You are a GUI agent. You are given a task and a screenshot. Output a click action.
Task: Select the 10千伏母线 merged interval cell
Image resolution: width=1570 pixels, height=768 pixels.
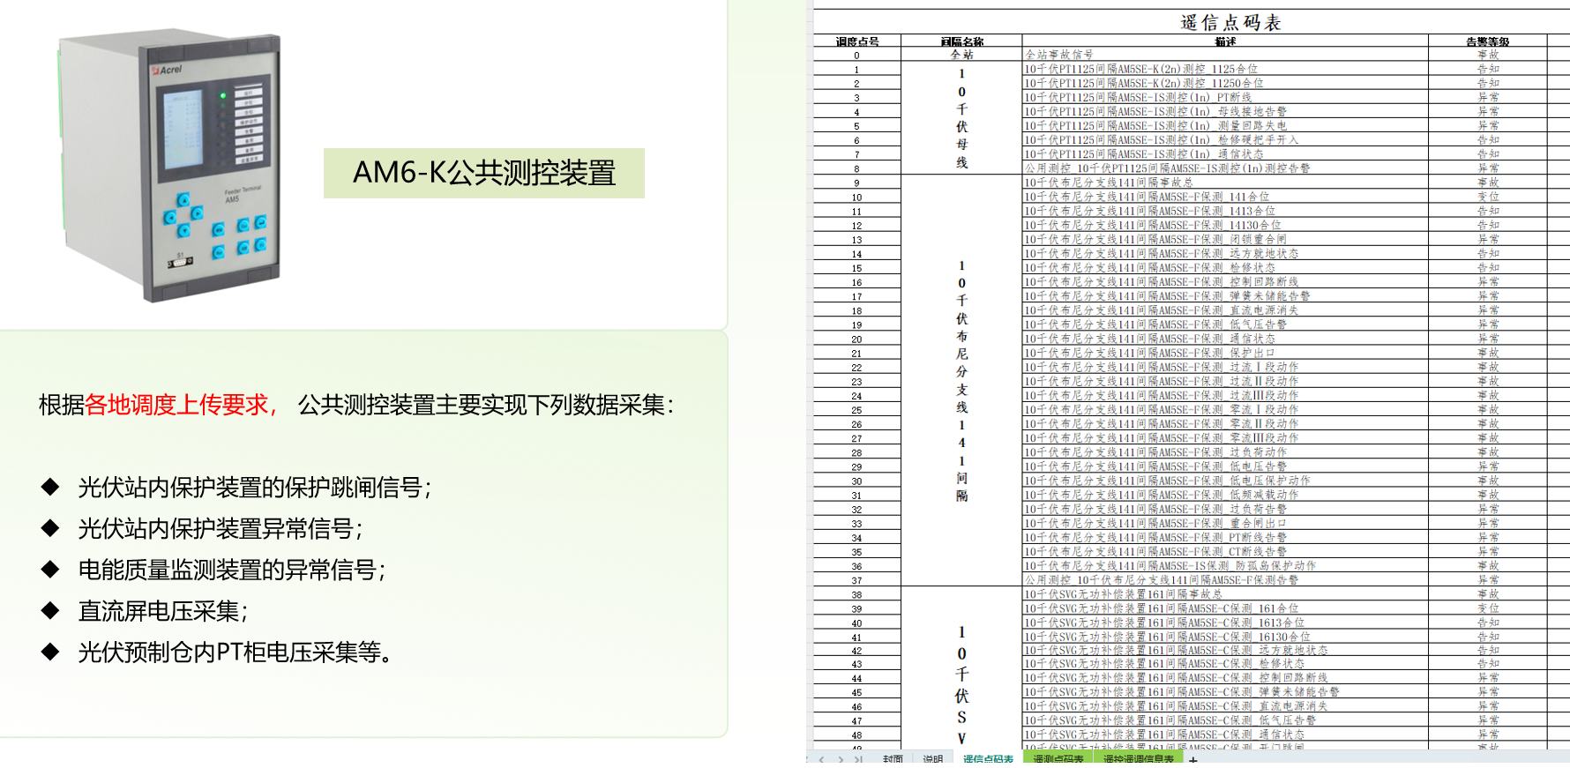[x=961, y=118]
